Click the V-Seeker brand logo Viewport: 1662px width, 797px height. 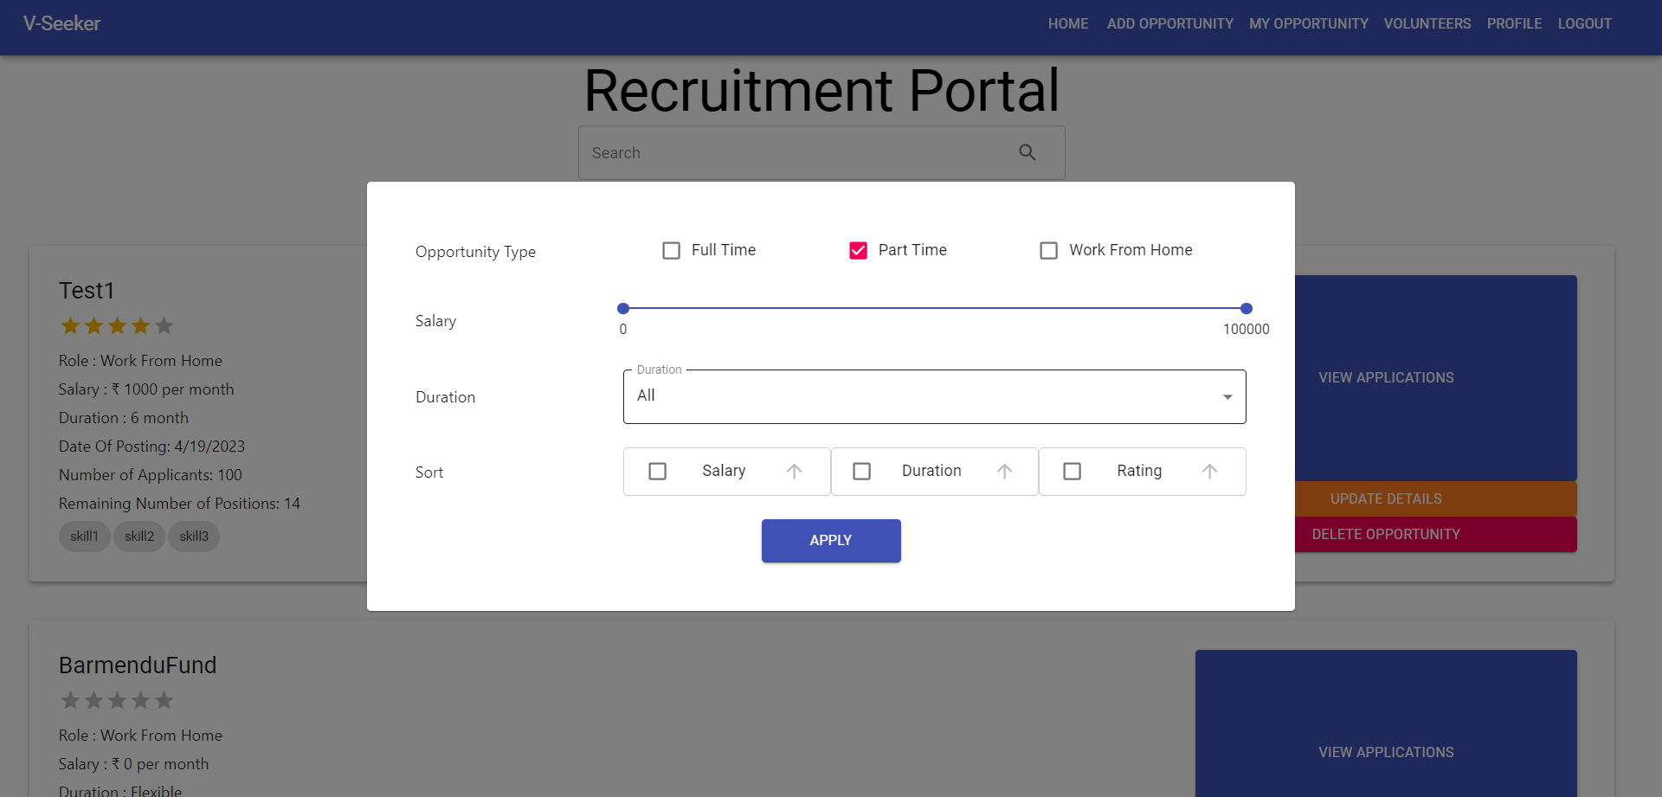click(x=61, y=24)
